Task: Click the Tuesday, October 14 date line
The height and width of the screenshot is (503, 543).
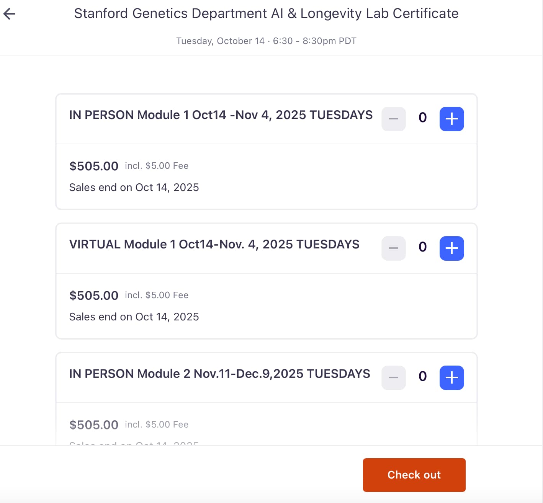Action: pos(266,41)
